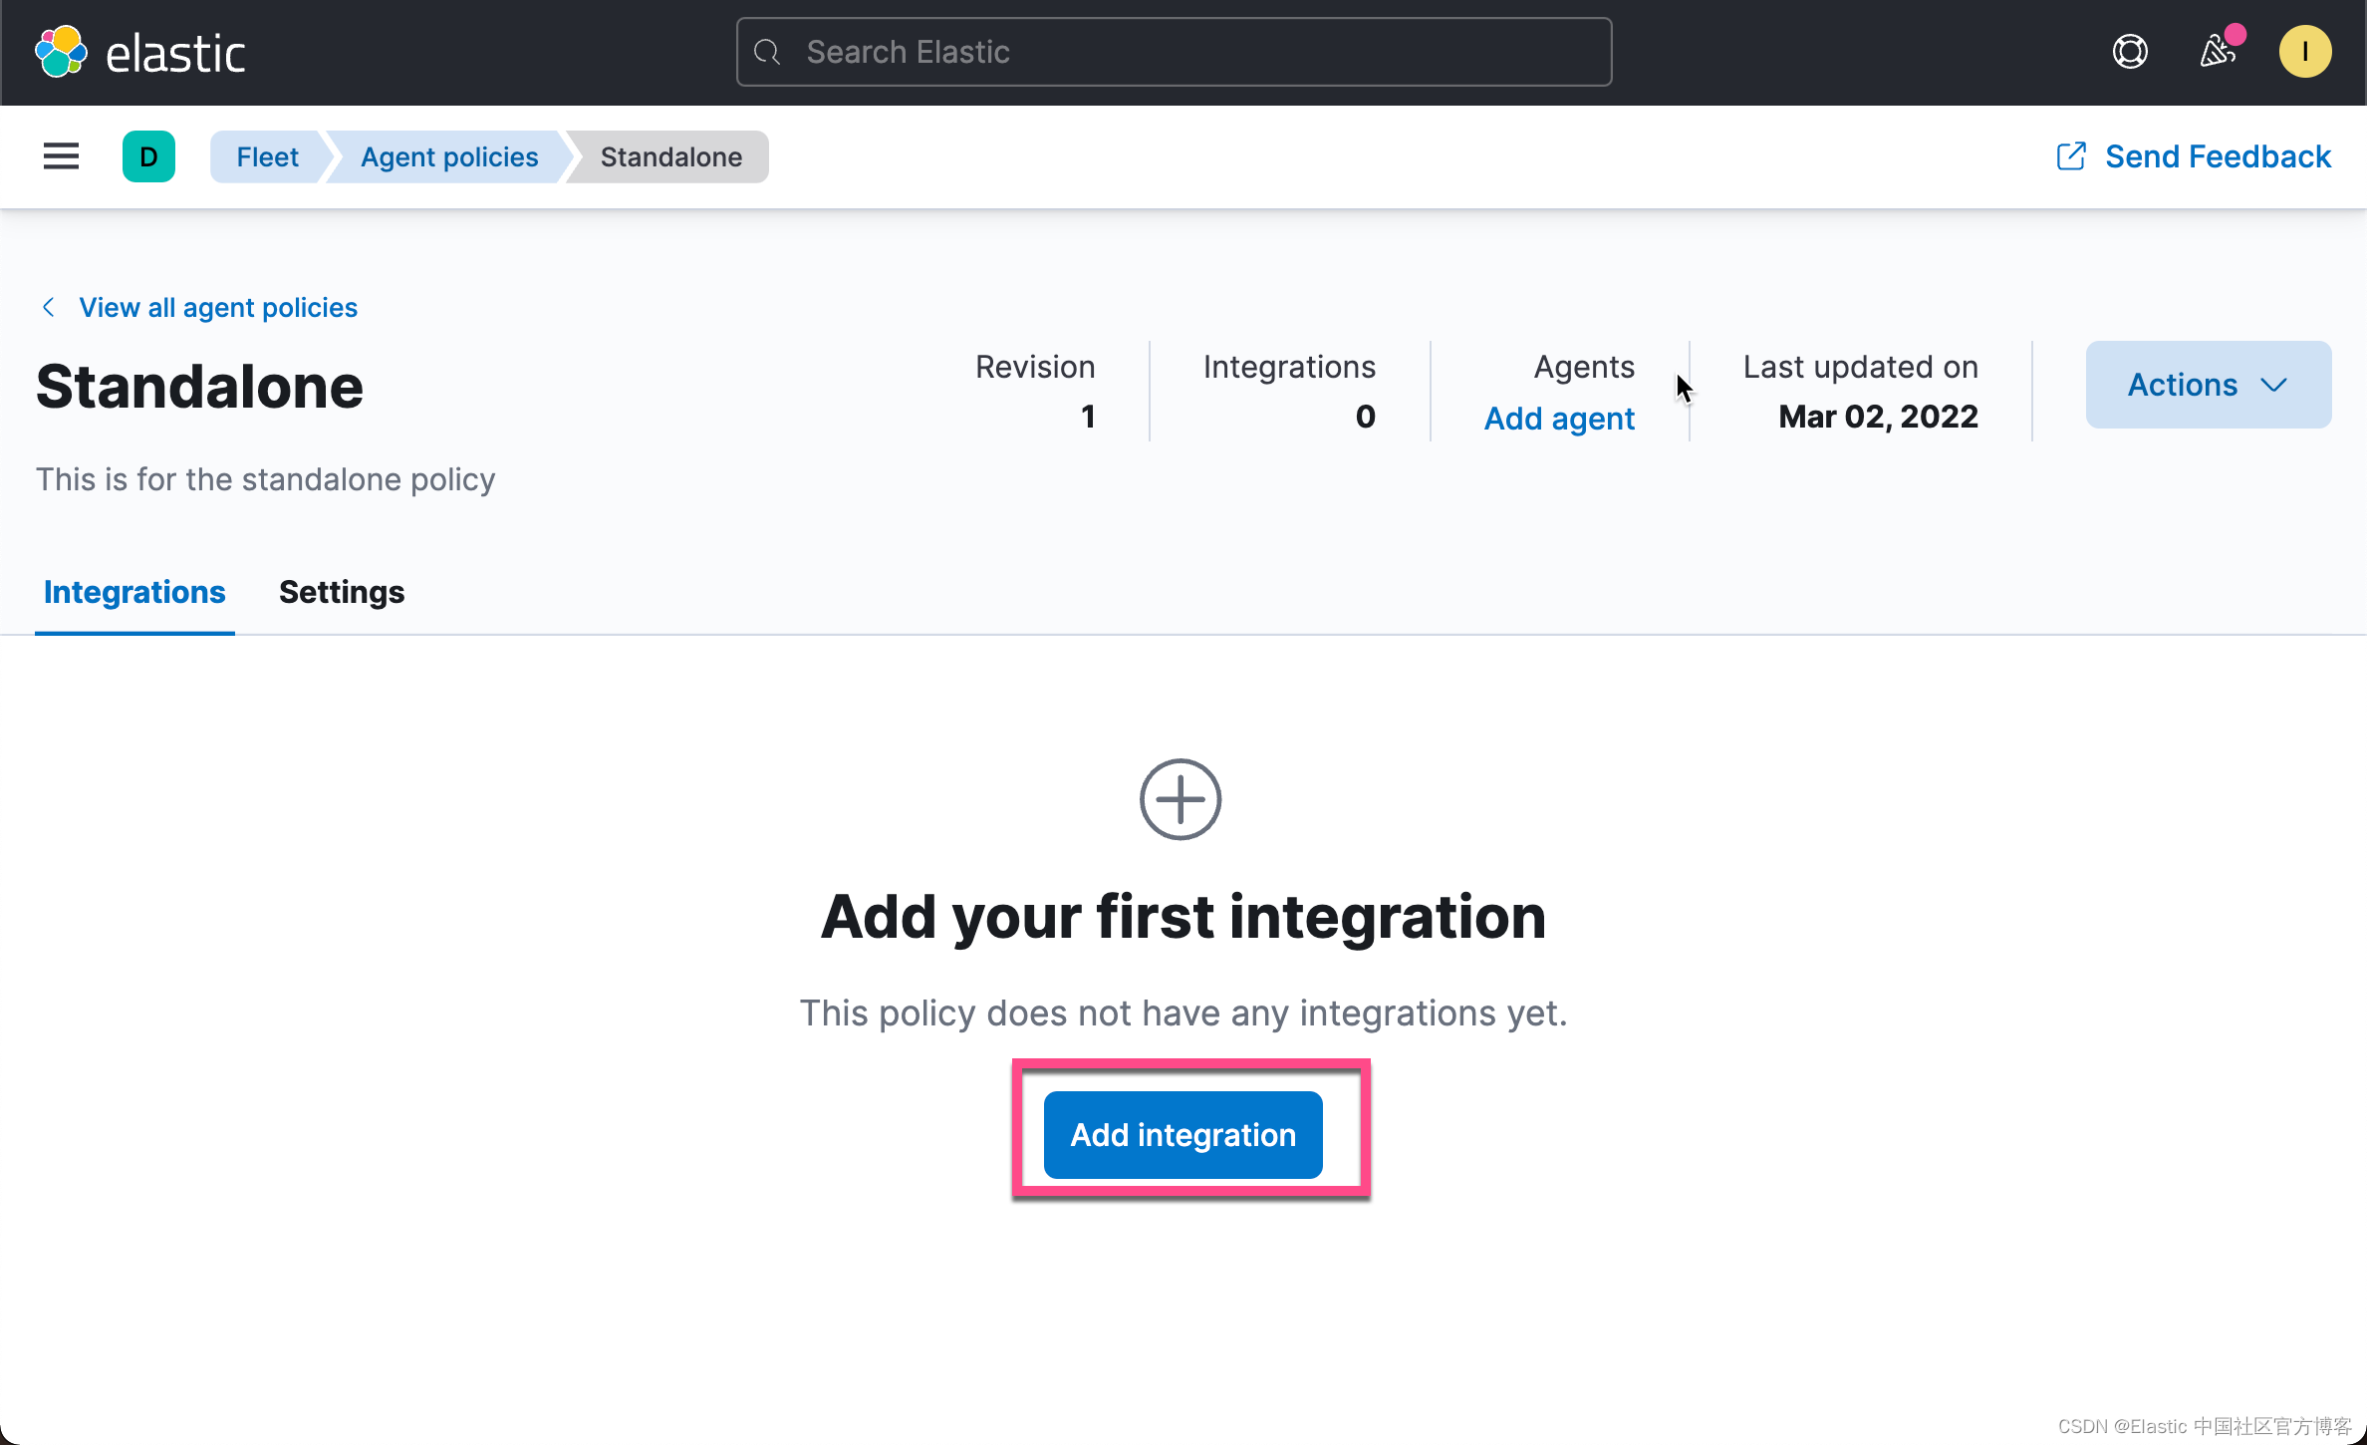Click the Elastic logo icon
This screenshot has width=2367, height=1445.
(x=61, y=52)
